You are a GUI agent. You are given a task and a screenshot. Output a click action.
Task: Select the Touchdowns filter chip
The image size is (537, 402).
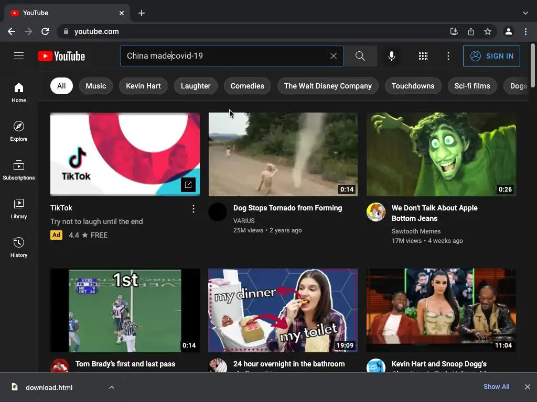click(x=413, y=86)
